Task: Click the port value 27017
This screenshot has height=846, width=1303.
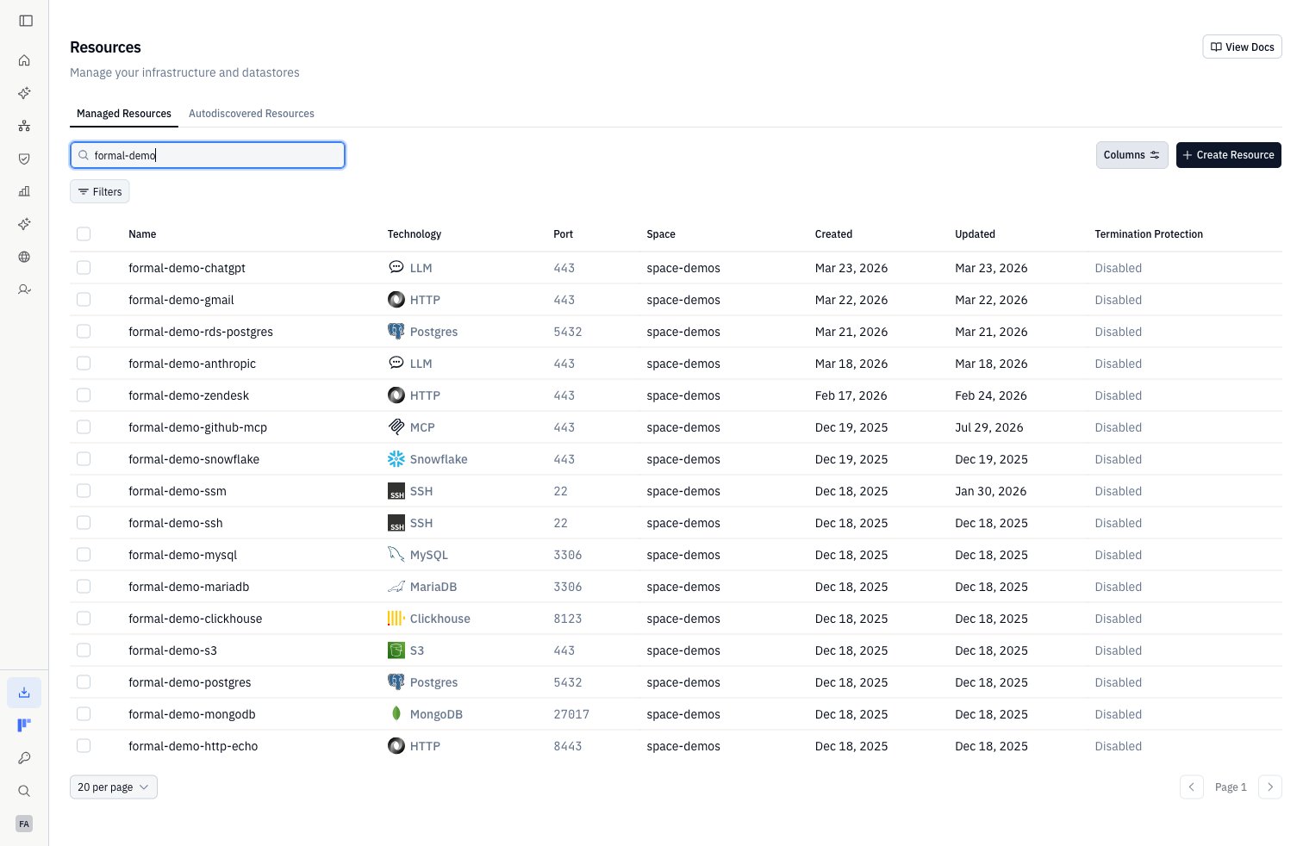Action: click(x=571, y=714)
